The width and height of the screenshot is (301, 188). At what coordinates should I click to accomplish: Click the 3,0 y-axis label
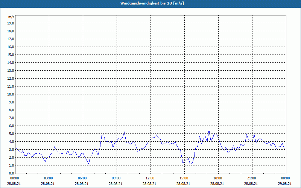(x=12, y=149)
